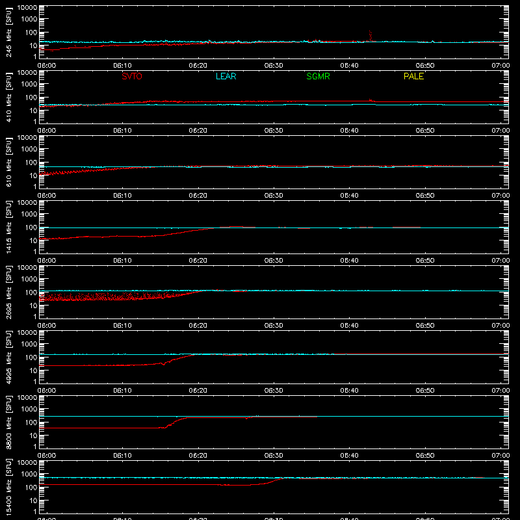Click the 06:50 tick label of 4995 MHz plot
Screen dimensions: 520x520
pyautogui.click(x=425, y=391)
